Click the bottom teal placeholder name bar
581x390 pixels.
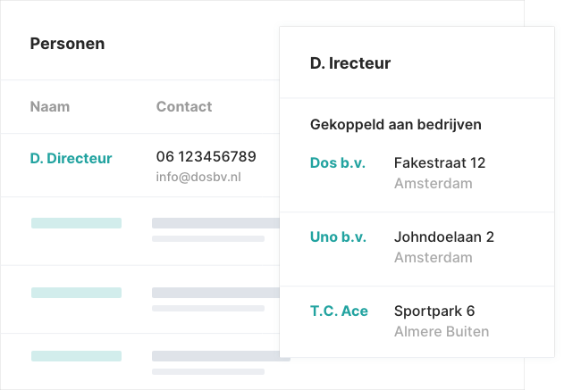click(x=76, y=356)
